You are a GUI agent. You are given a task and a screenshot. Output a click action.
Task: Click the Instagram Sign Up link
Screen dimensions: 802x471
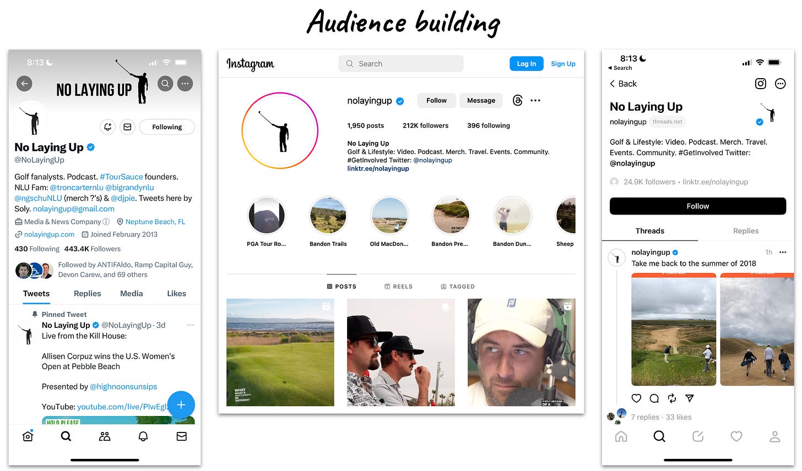[x=563, y=64]
